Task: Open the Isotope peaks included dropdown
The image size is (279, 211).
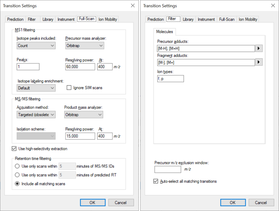Action: point(36,45)
